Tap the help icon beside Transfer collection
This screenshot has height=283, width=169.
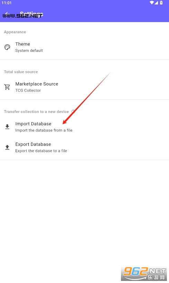click(73, 111)
